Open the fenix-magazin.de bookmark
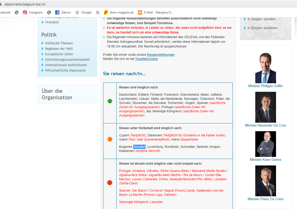This screenshot has height=209, width=297. [x=119, y=12]
